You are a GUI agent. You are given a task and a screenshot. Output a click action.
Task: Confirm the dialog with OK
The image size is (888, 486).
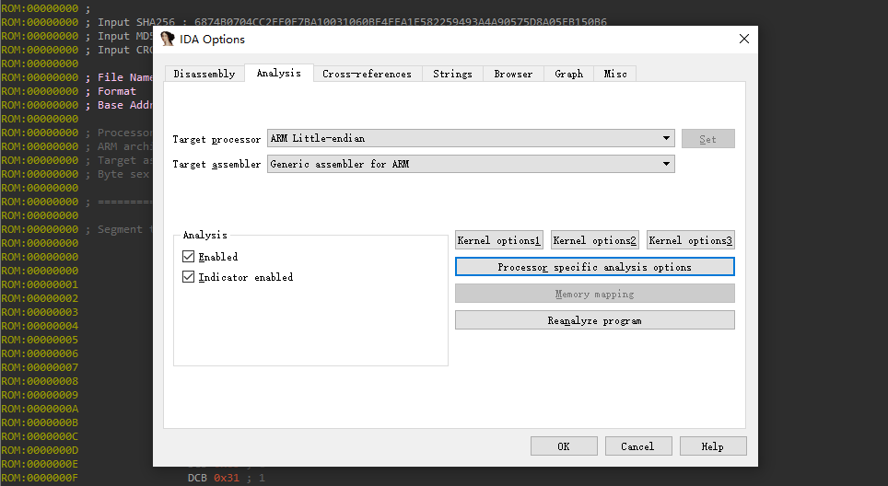tap(564, 446)
